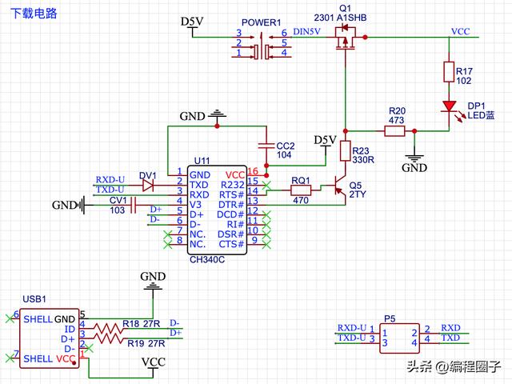Click the TXD net label right of P5
The image size is (512, 384).
tap(450, 338)
